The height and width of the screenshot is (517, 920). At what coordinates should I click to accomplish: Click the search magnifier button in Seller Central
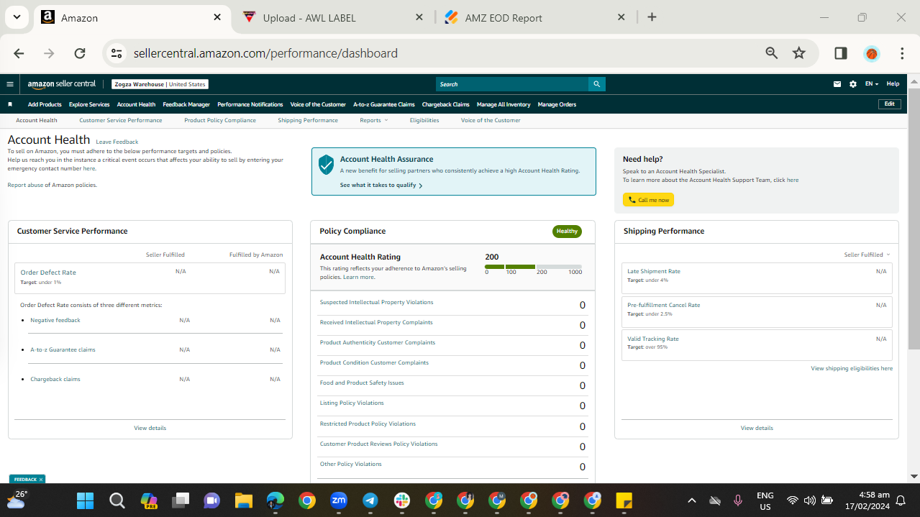(596, 84)
